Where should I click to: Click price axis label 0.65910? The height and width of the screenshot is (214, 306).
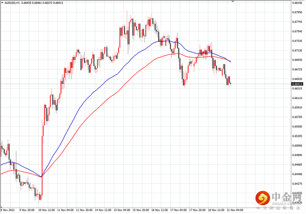(297, 108)
